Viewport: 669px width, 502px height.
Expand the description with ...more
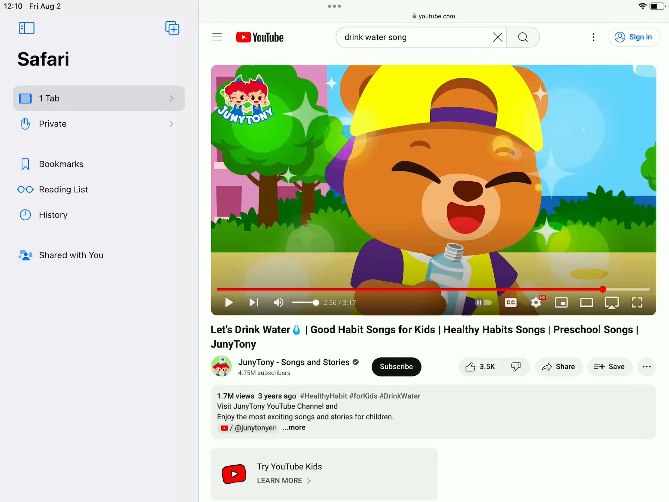pos(294,427)
